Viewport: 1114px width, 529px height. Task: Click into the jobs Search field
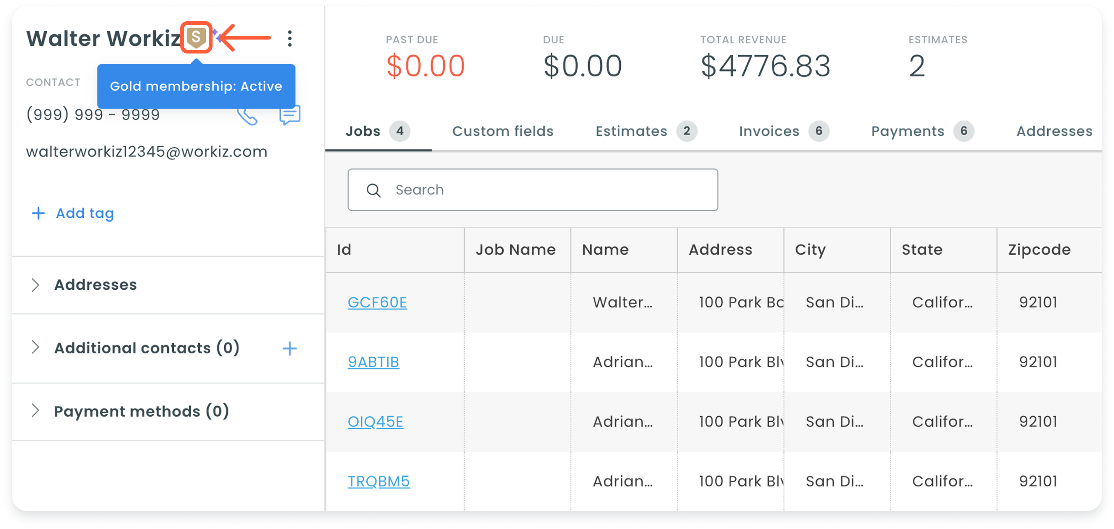tap(533, 190)
